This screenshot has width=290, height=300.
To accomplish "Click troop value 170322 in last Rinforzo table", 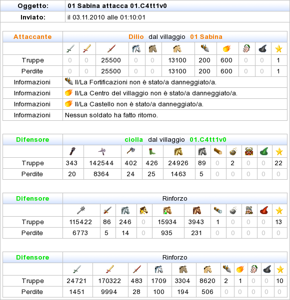I will [x=109, y=281].
